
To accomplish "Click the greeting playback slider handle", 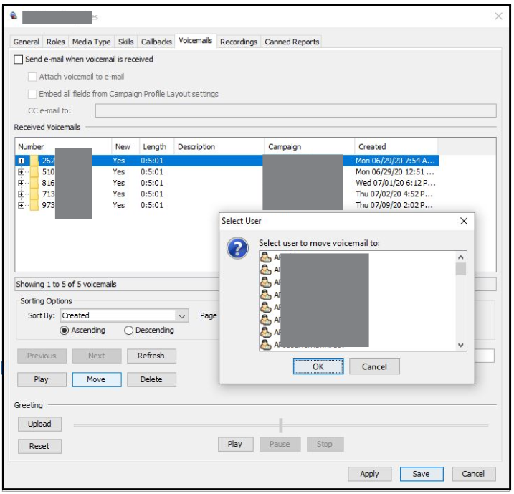I will tap(281, 425).
